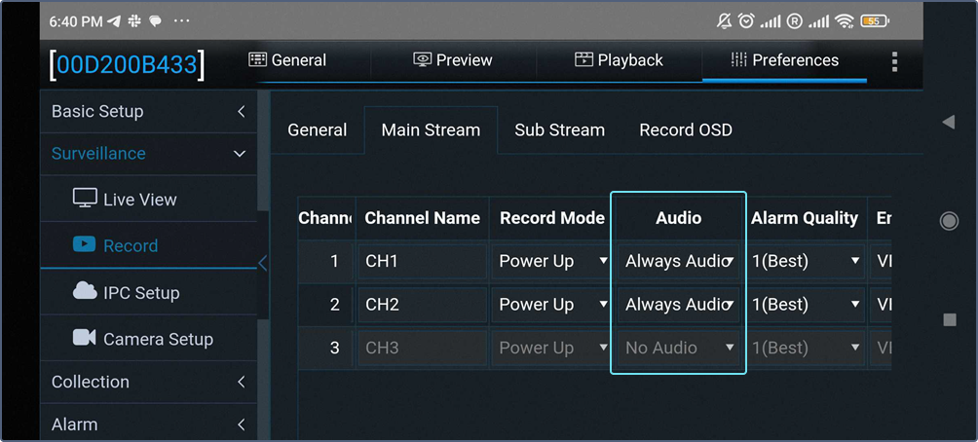Click the Live View monitor icon
Image resolution: width=978 pixels, height=442 pixels.
coord(86,199)
